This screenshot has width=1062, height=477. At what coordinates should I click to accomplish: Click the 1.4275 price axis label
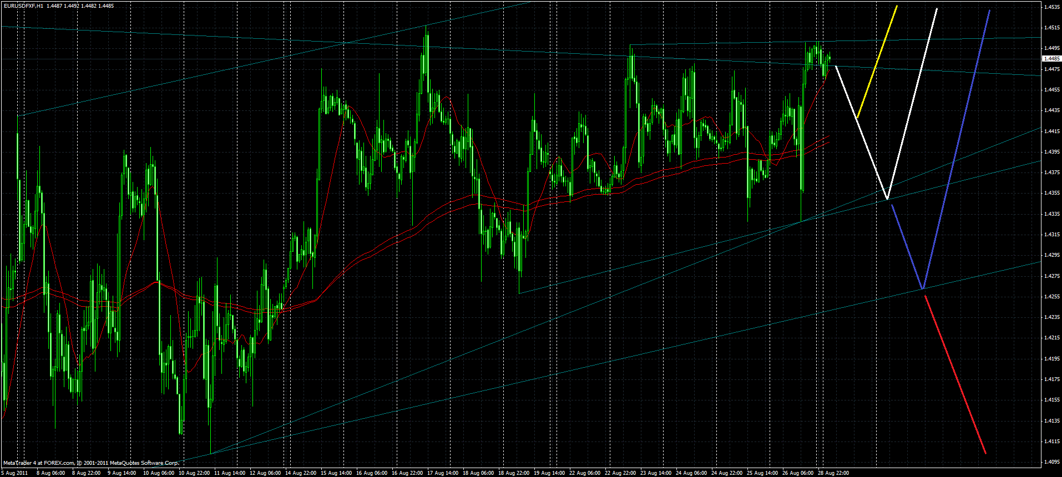[1051, 276]
